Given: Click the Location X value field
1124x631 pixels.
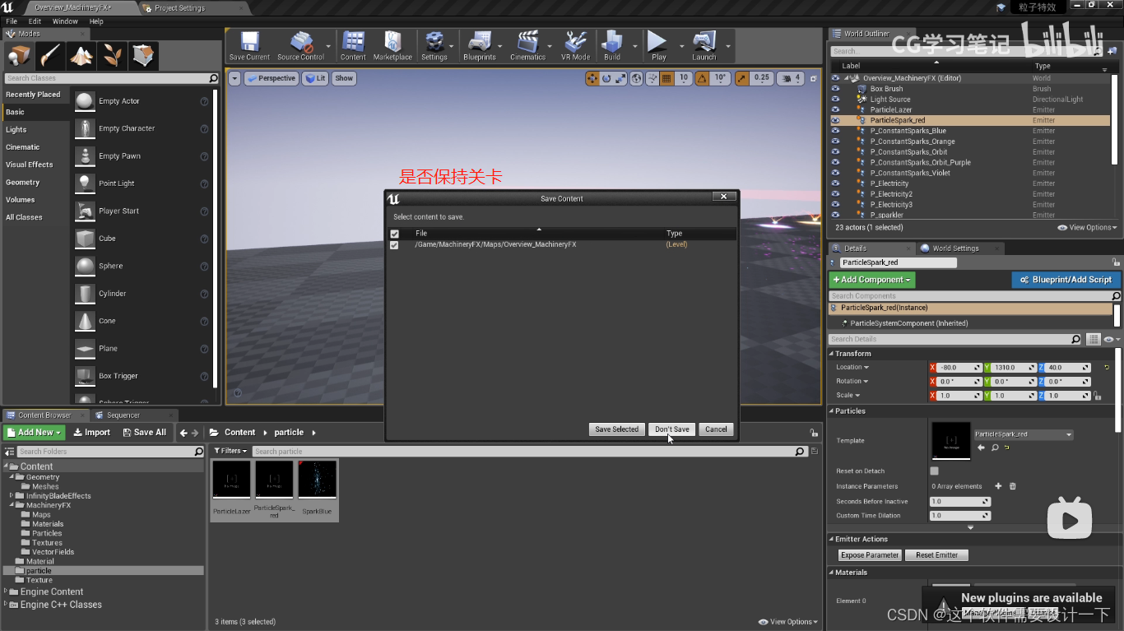Looking at the screenshot, I should 959,368.
